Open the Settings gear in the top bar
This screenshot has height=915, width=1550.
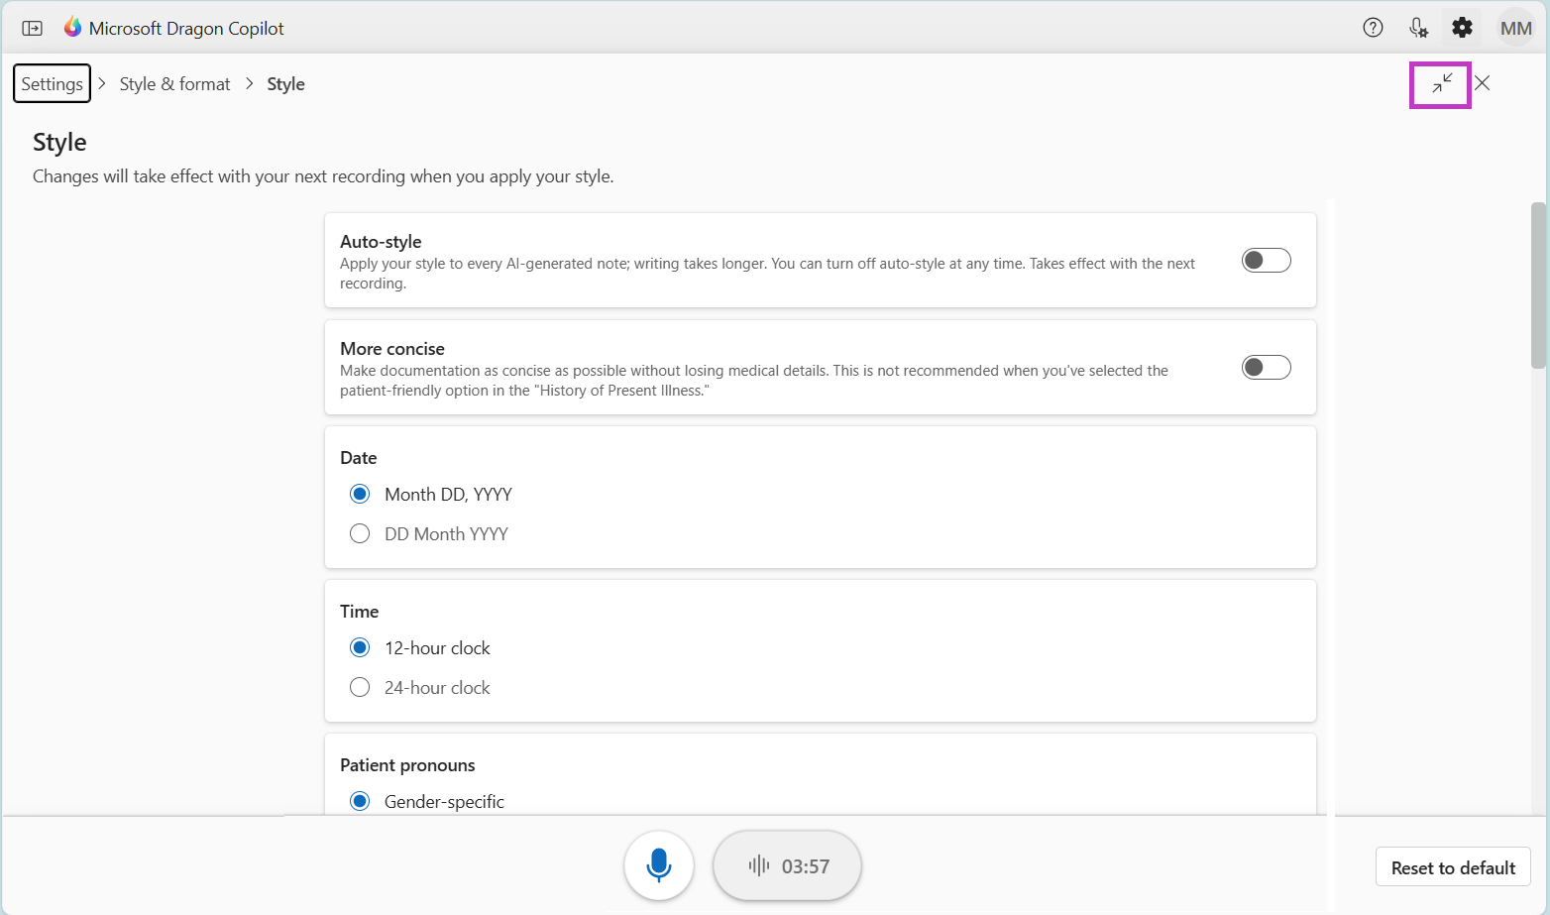1462,27
